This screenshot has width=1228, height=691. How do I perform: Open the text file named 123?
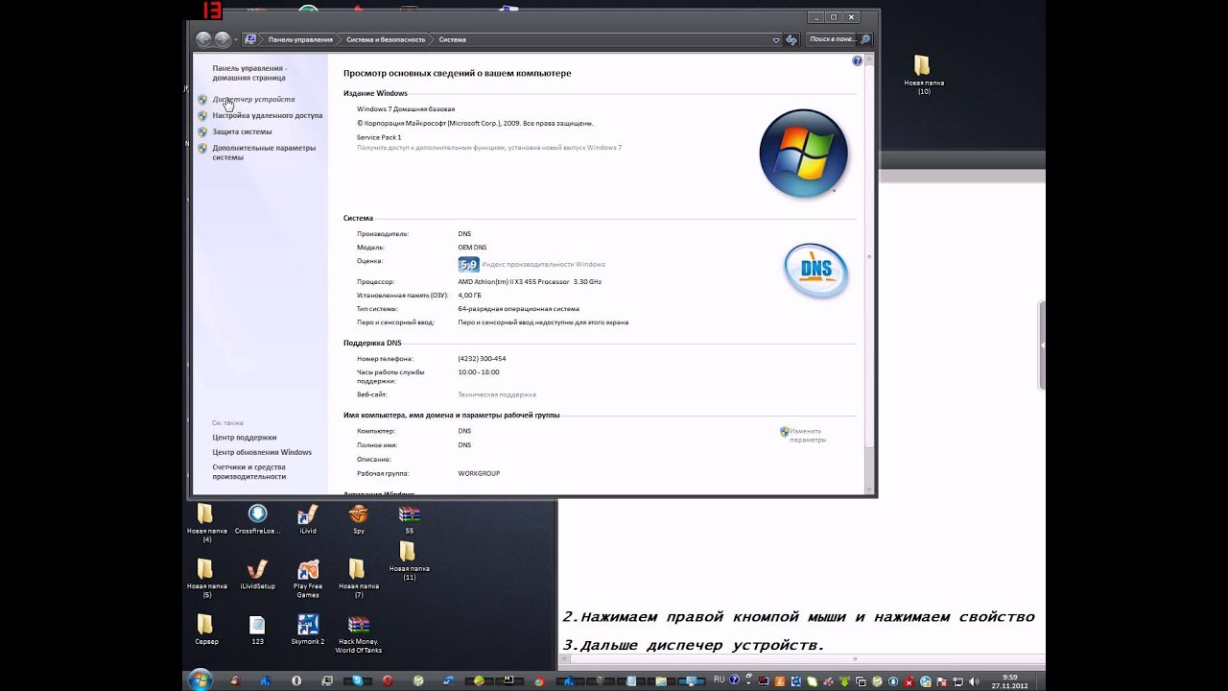click(257, 631)
